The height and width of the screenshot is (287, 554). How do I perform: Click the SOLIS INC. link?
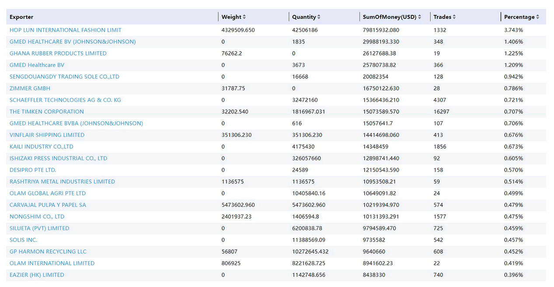(x=24, y=240)
